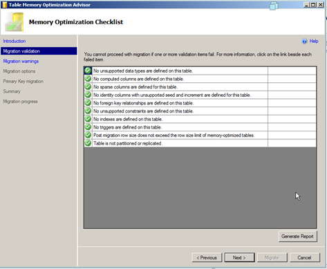Select the Migration options step
The width and height of the screenshot is (327, 269).
pos(19,71)
